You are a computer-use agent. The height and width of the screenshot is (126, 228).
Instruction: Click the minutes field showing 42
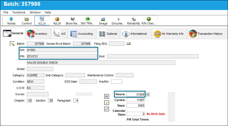(x=148, y=94)
